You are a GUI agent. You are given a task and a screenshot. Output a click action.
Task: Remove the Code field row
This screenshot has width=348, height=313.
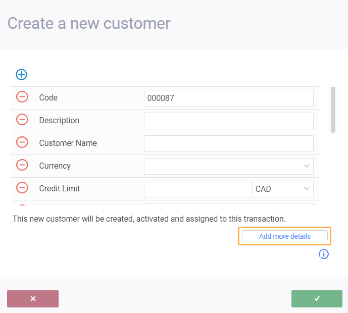[x=22, y=97]
